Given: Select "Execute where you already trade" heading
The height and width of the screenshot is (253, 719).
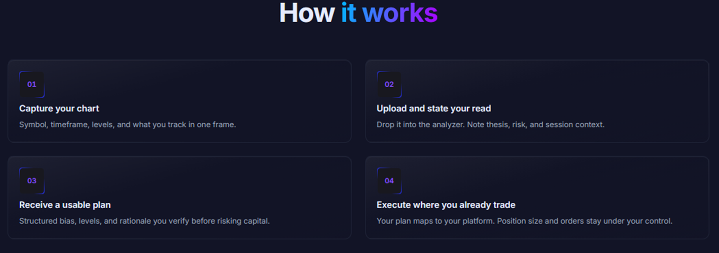Looking at the screenshot, I should [446, 205].
